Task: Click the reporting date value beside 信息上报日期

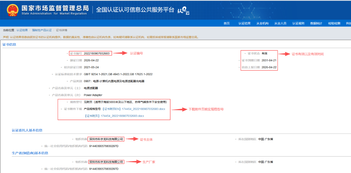Action: coord(269,67)
